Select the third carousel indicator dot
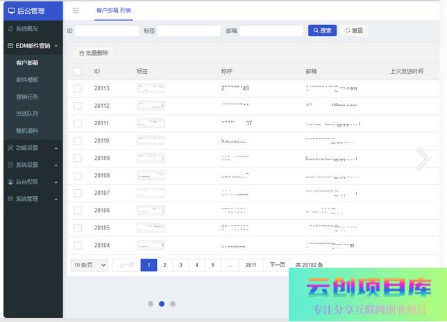447x322 pixels. point(173,304)
